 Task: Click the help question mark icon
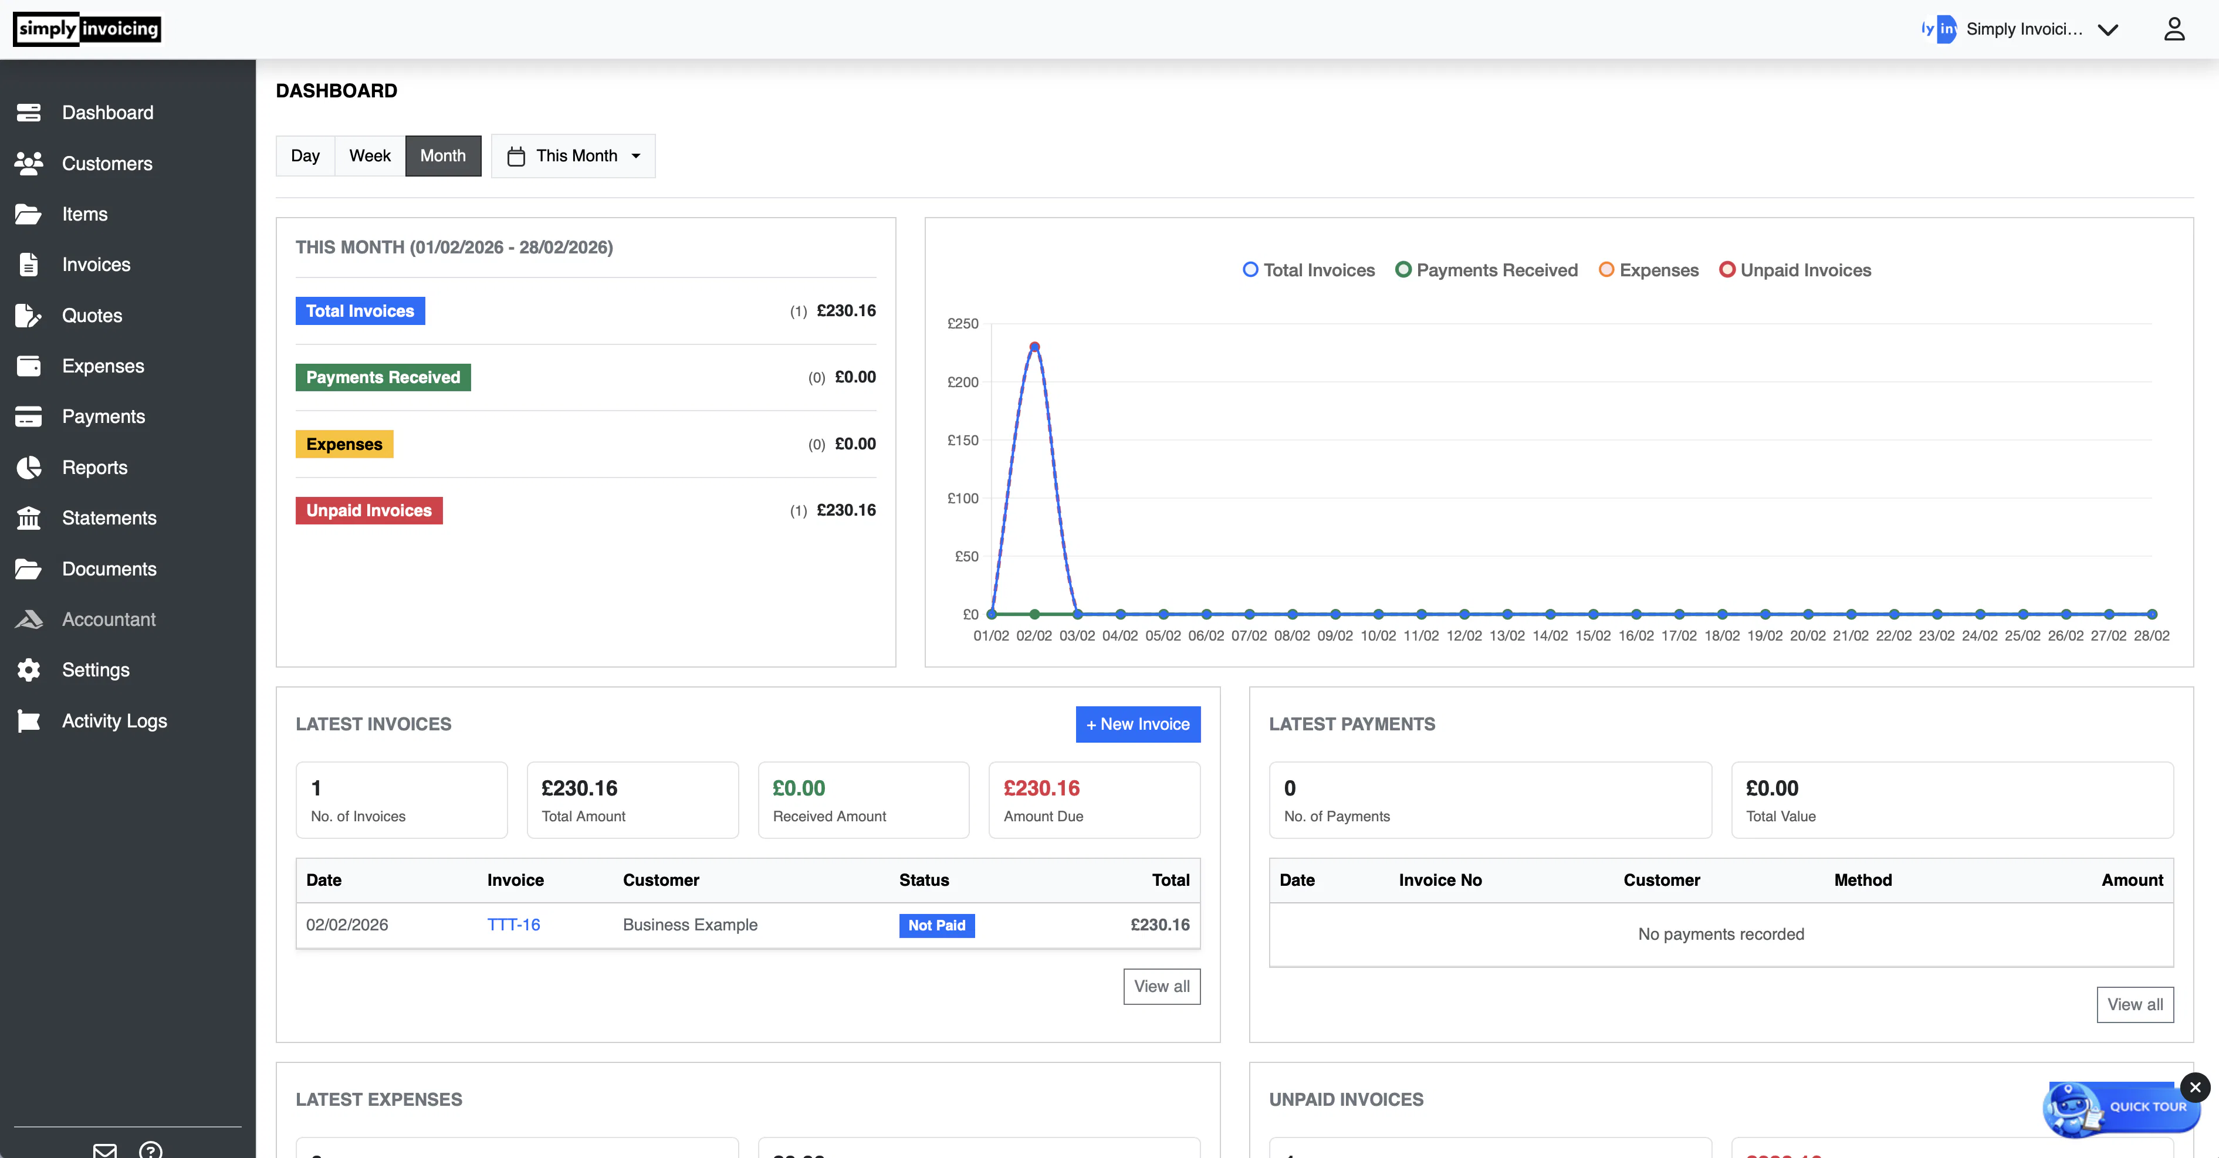click(151, 1150)
